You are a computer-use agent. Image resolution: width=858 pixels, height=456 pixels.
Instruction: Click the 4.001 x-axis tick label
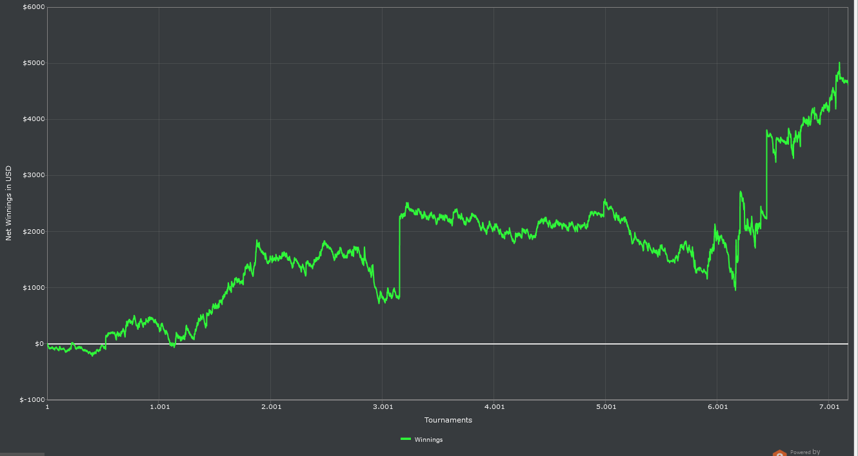pyautogui.click(x=494, y=407)
